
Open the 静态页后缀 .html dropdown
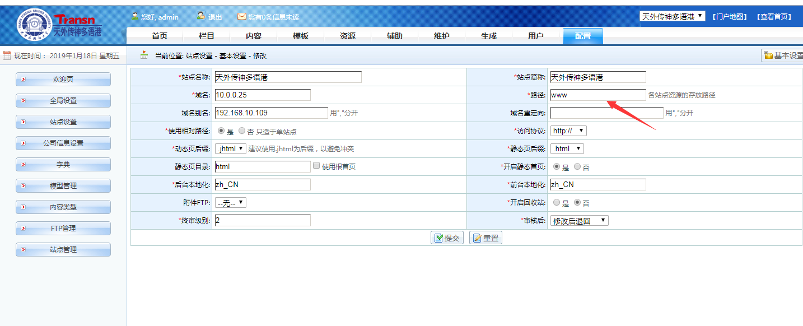567,148
